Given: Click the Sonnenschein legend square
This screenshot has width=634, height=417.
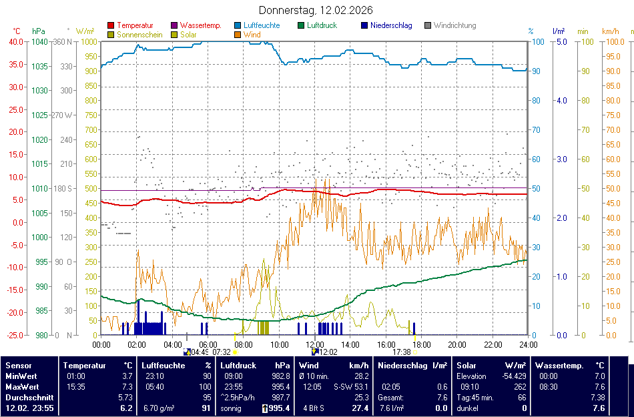Looking at the screenshot, I should click(x=111, y=35).
